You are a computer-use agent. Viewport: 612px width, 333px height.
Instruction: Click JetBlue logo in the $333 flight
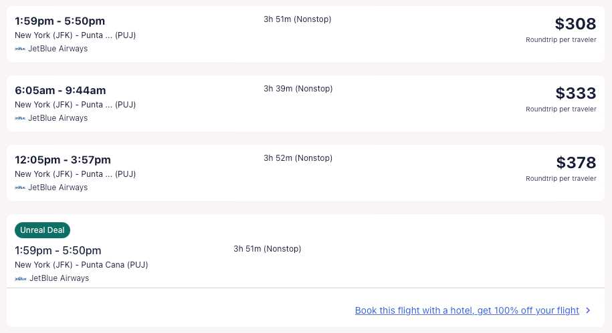[20, 118]
